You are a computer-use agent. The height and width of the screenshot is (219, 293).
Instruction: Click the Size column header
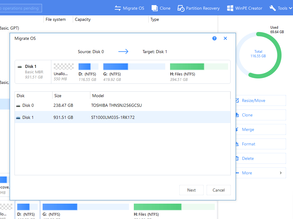tap(58, 96)
